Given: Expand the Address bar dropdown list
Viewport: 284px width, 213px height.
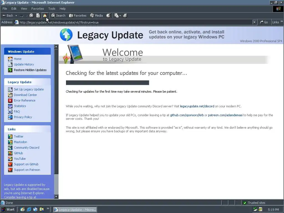Looking at the screenshot, I should coord(255,22).
